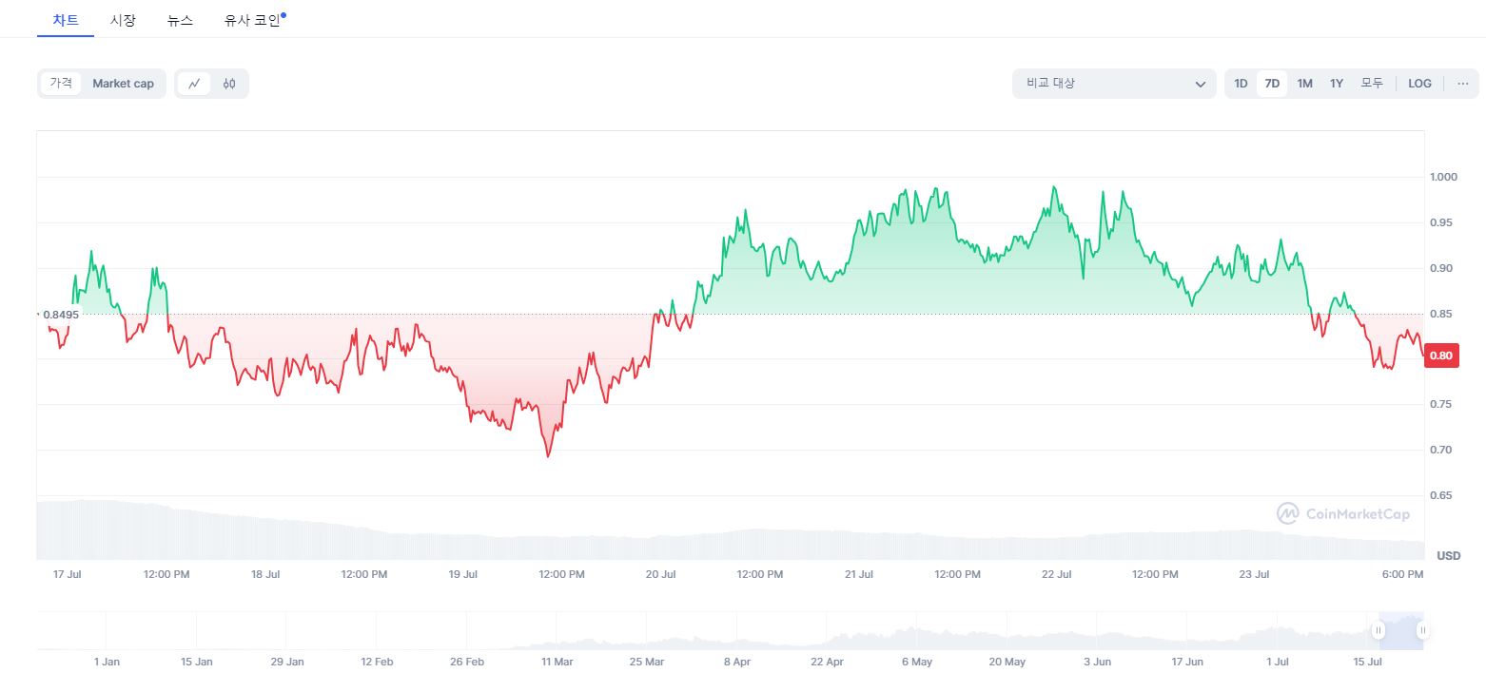Choose the 1D time range
This screenshot has height=692, width=1486.
[x=1241, y=84]
